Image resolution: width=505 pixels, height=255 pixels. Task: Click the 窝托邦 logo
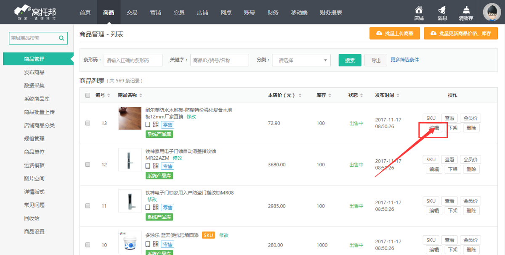(35, 12)
